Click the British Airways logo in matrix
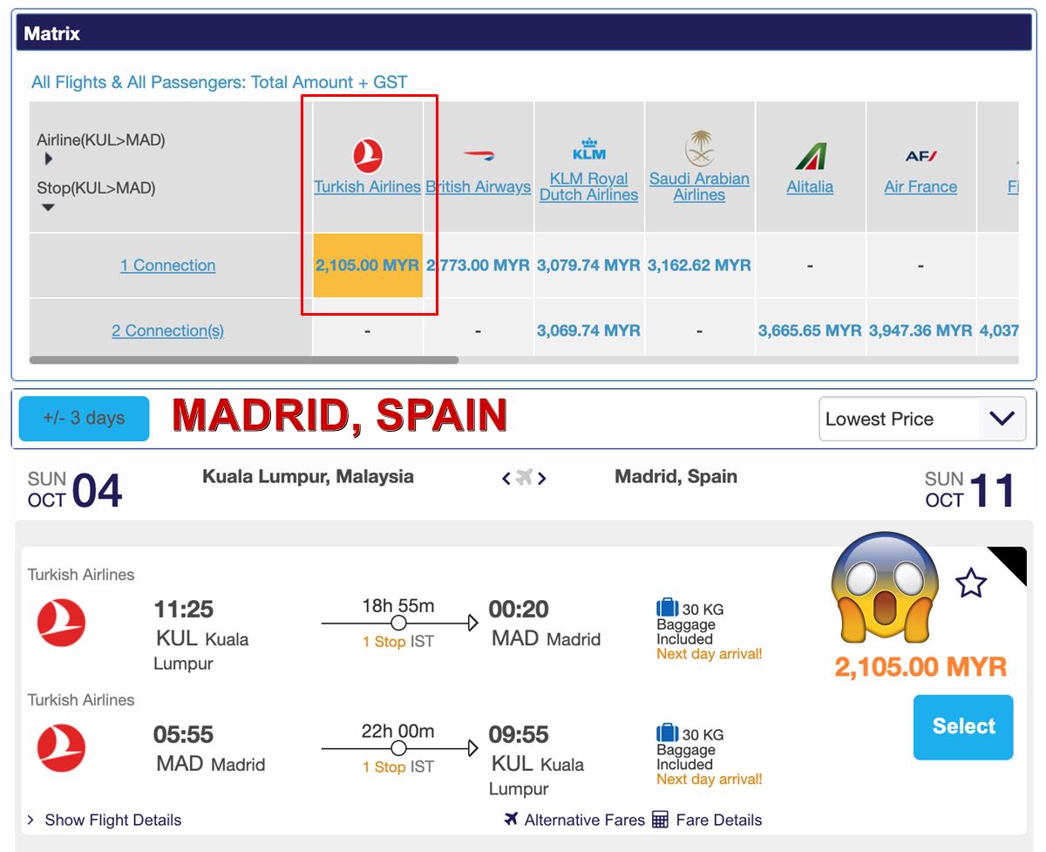Image resolution: width=1046 pixels, height=852 pixels. pos(478,156)
